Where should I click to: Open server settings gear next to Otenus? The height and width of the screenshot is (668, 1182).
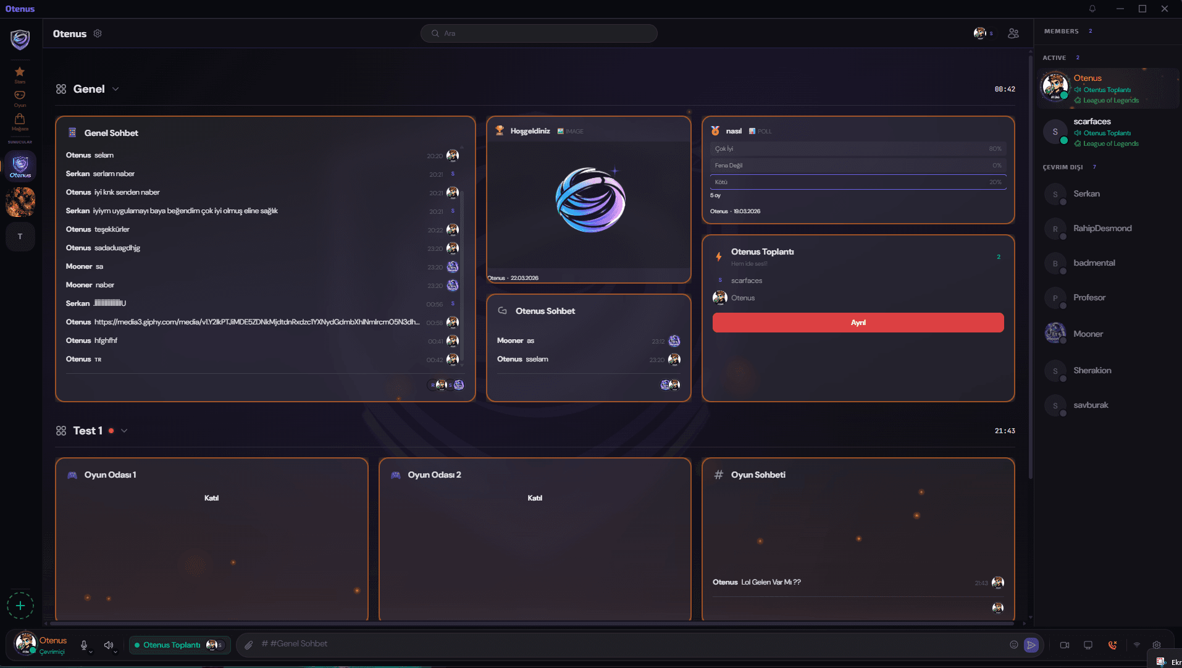pyautogui.click(x=98, y=33)
